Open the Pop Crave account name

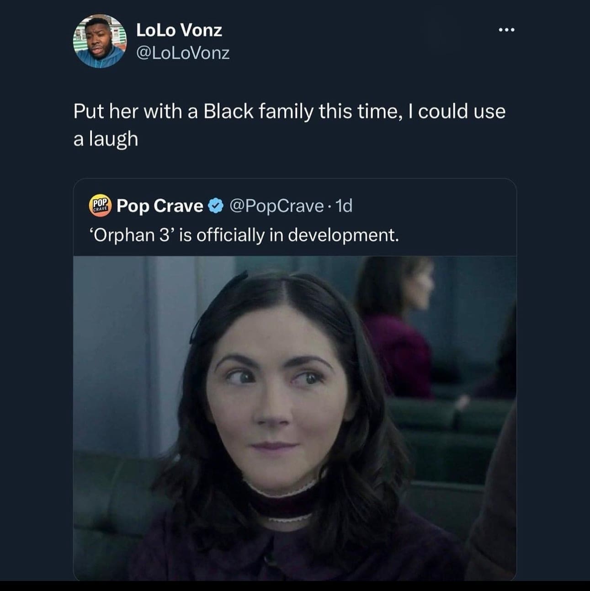(x=160, y=206)
